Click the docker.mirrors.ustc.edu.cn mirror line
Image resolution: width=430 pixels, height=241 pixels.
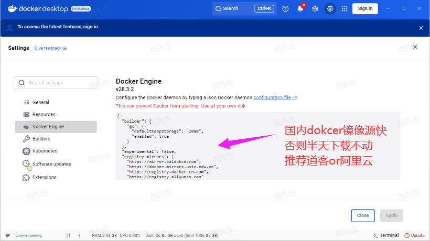click(173, 167)
